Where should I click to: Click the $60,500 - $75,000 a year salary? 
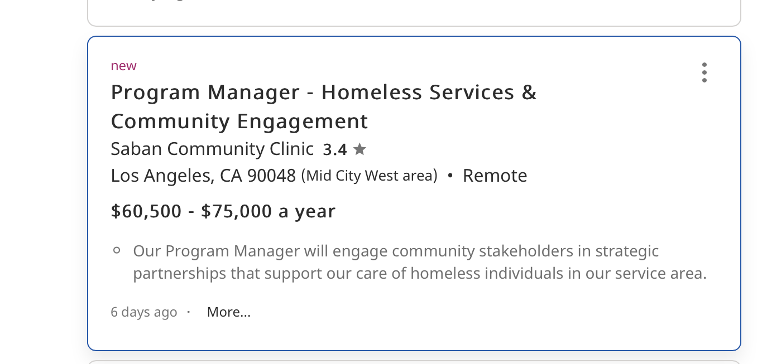[x=223, y=211]
